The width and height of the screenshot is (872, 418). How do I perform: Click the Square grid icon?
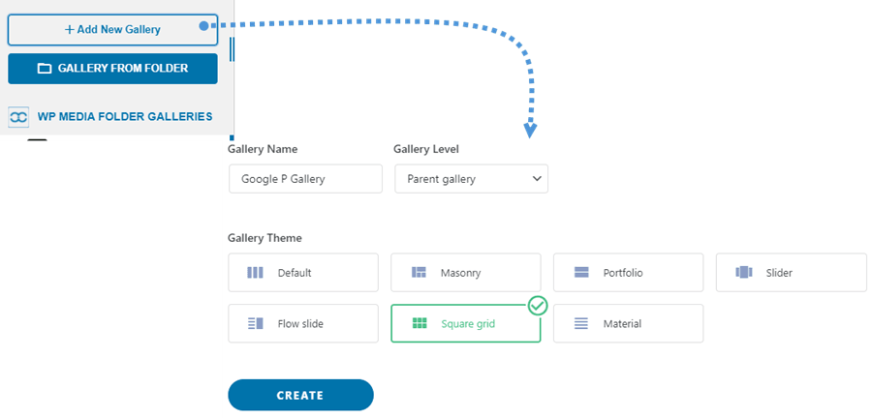pyautogui.click(x=419, y=323)
